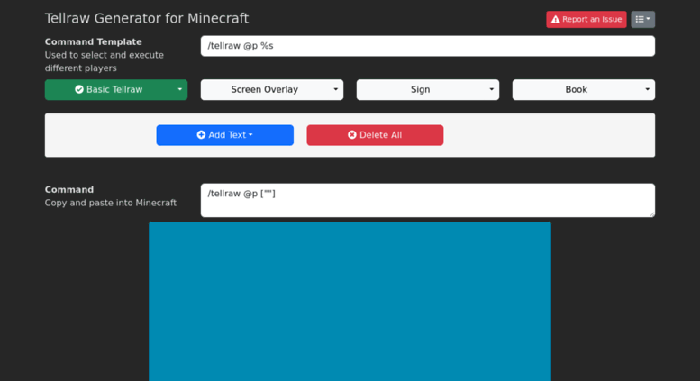This screenshot has width=700, height=381.
Task: Expand the Basic Tellraw dropdown arrow
Action: (x=180, y=90)
